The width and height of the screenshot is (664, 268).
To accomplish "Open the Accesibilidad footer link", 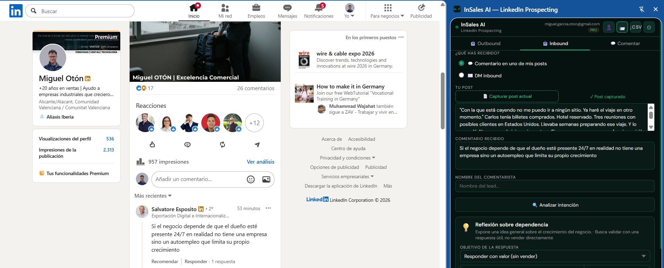I will [361, 139].
